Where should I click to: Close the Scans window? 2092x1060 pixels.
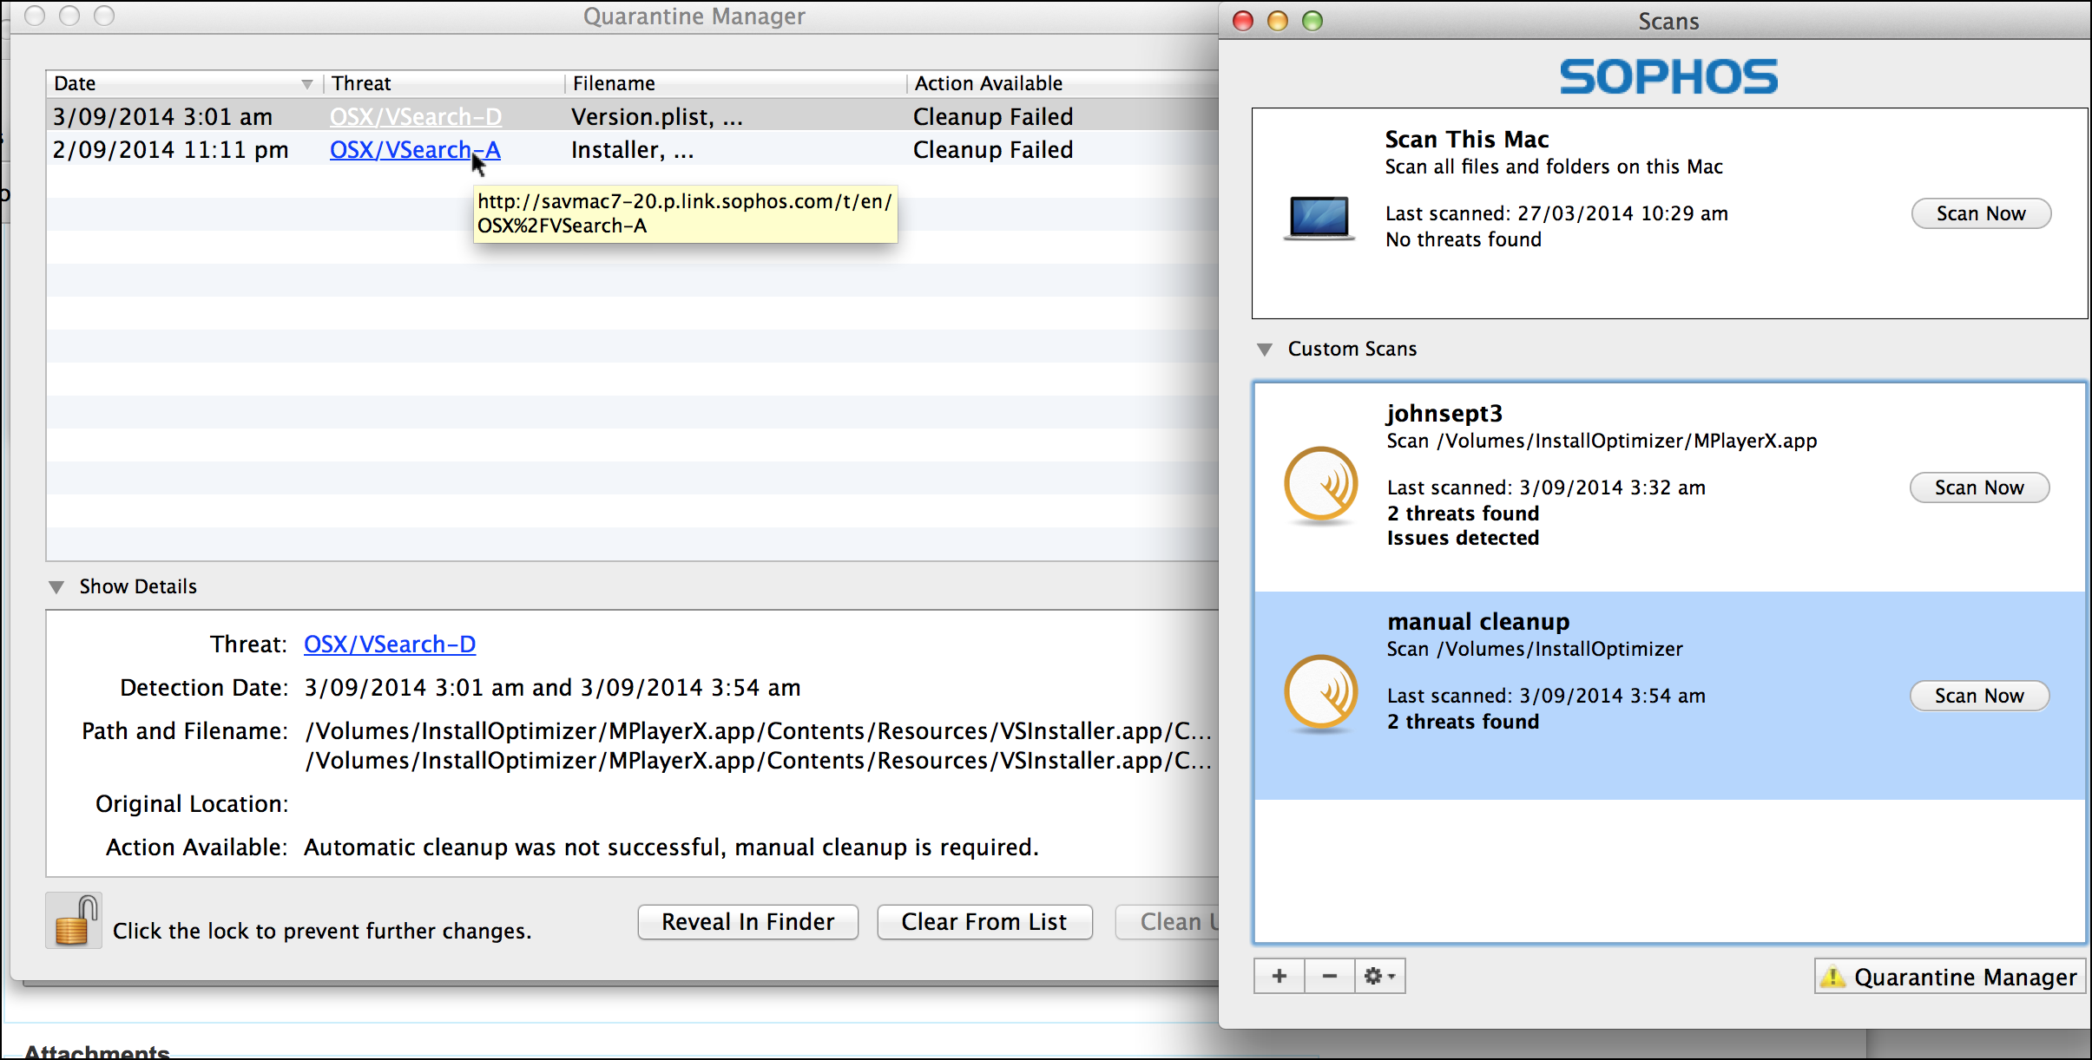point(1243,21)
